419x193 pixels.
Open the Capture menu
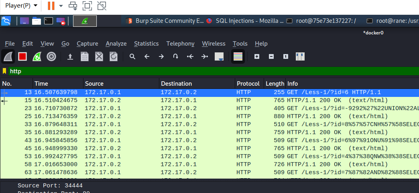tap(87, 44)
